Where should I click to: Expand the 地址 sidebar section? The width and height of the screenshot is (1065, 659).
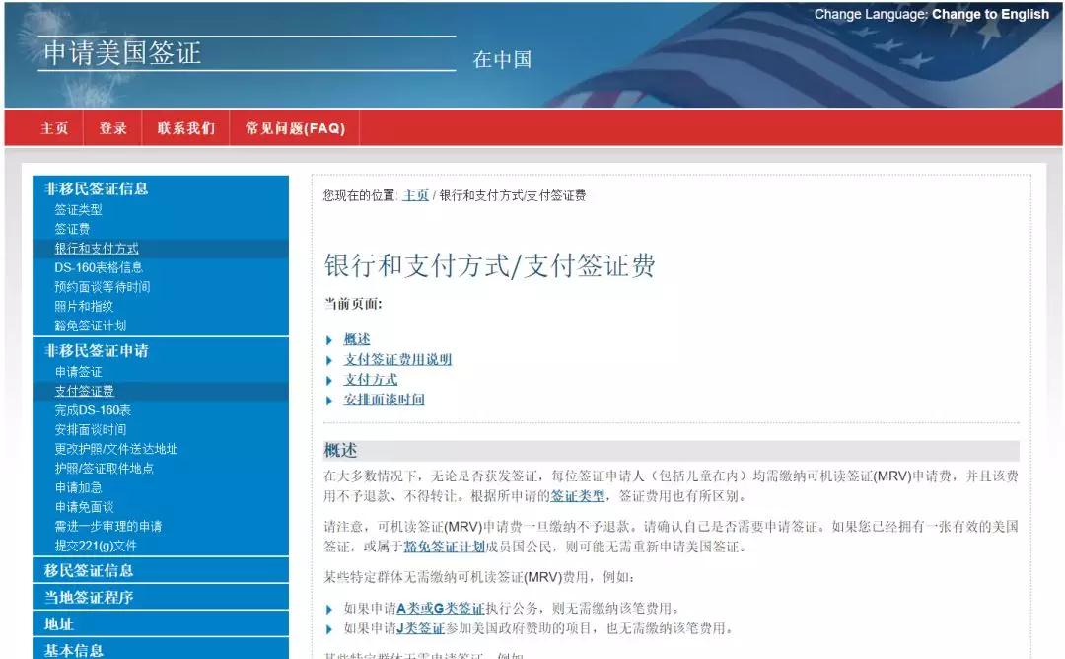pyautogui.click(x=59, y=623)
